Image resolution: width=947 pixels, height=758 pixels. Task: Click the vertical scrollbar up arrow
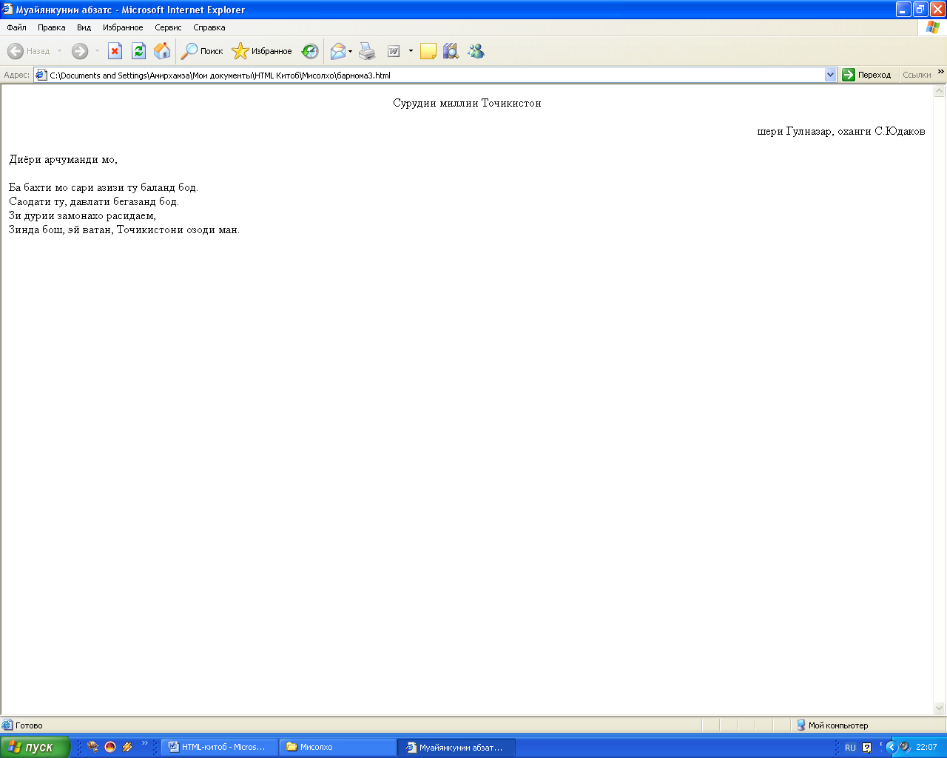[x=940, y=91]
